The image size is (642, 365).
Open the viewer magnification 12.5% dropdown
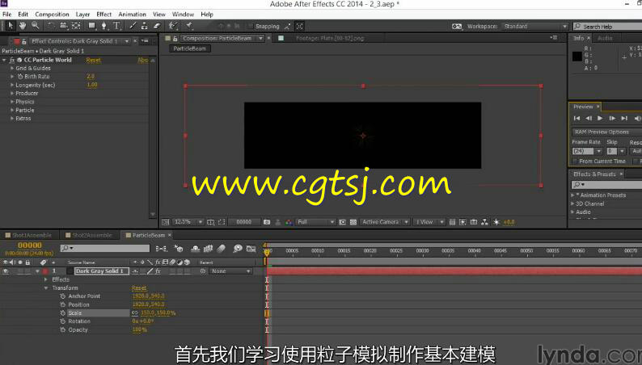coord(188,222)
